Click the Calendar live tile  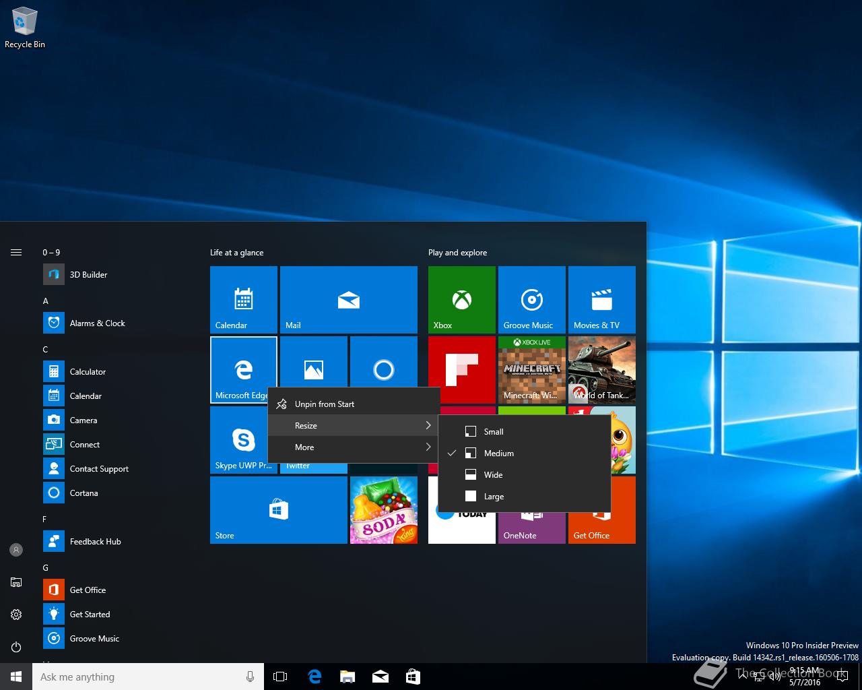click(244, 300)
